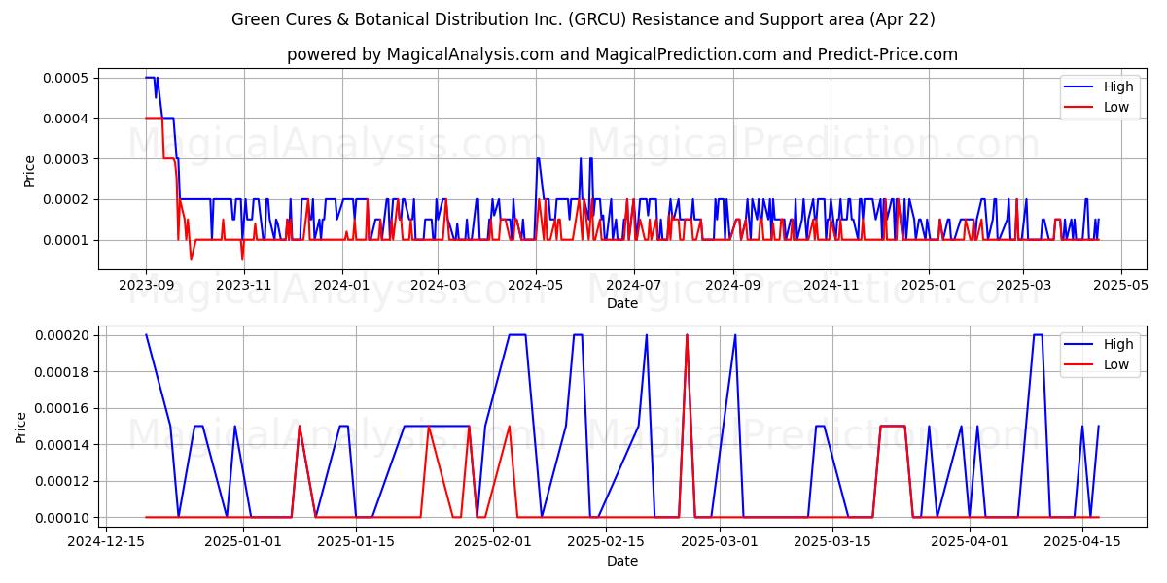The image size is (1167, 583).
Task: Click the top chart Date axis label
Action: (x=622, y=303)
